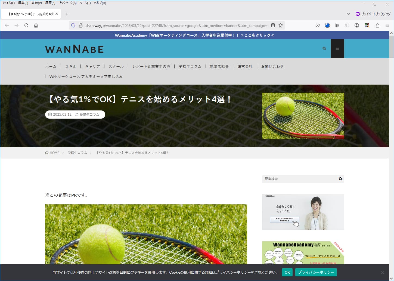The height and width of the screenshot is (281, 394).
Task: Open the ファイル(F) menu
Action: (x=8, y=3)
